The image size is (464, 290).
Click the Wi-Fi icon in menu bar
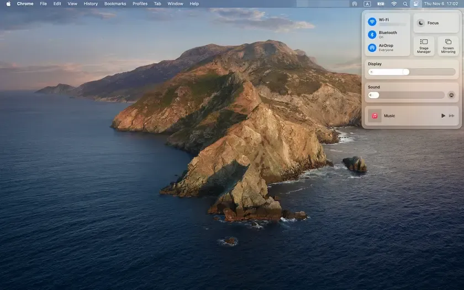[x=394, y=4]
